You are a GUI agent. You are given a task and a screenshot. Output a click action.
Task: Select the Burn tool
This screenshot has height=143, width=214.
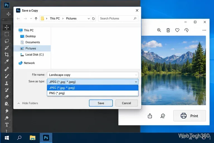tap(7, 111)
